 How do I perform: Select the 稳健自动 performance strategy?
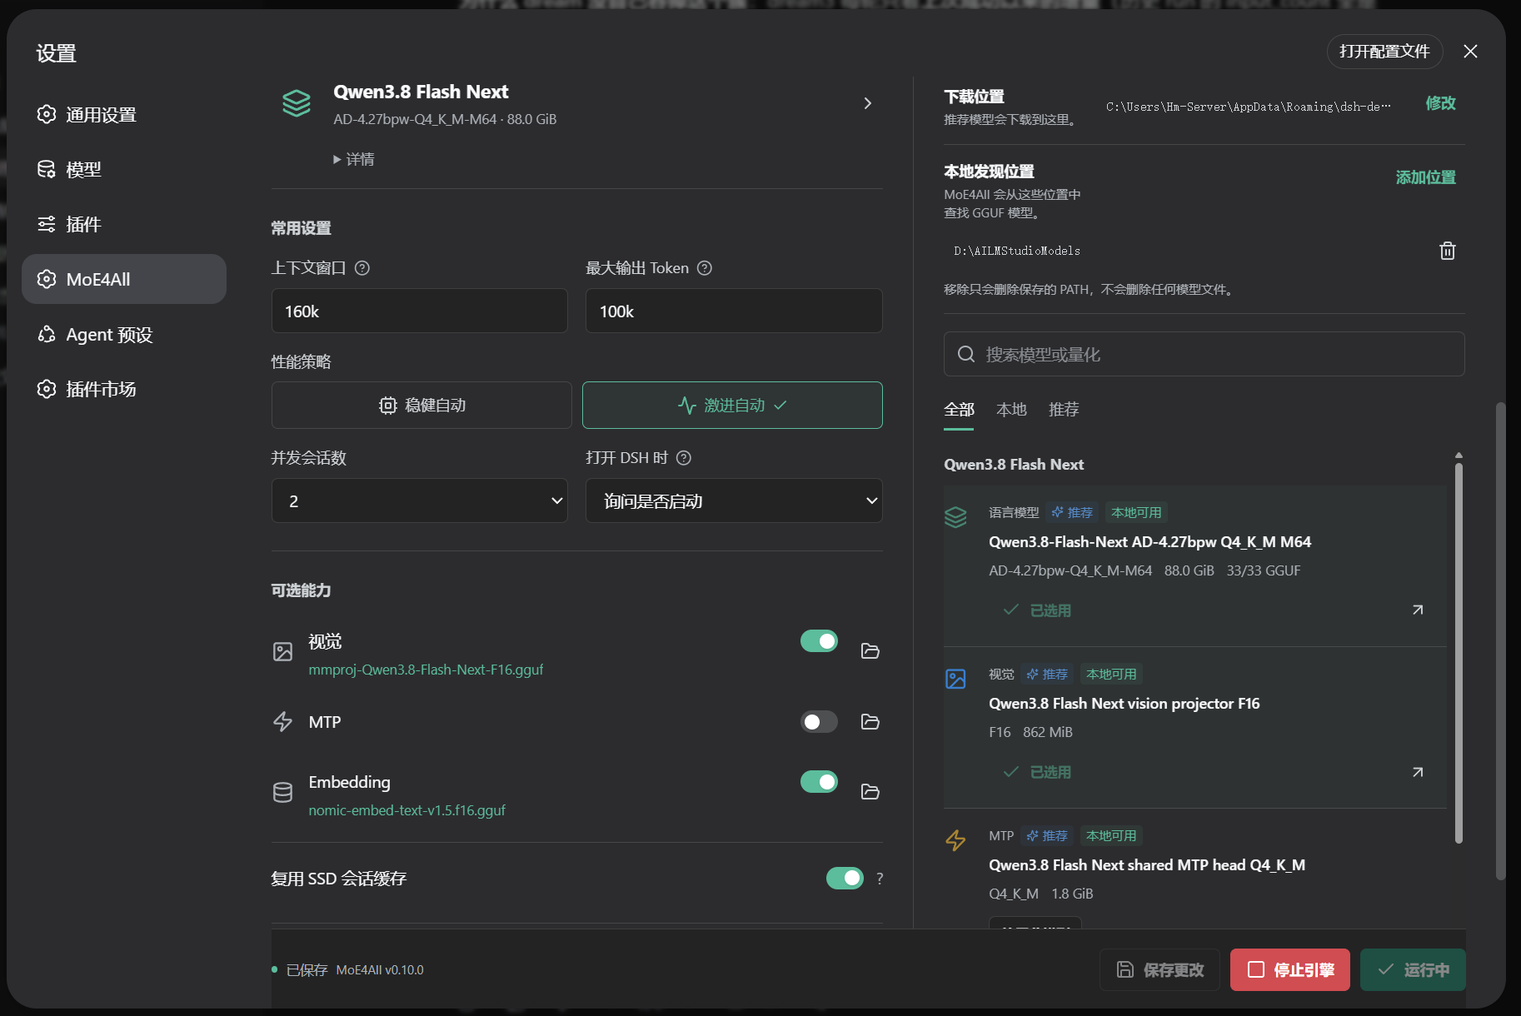pyautogui.click(x=421, y=406)
